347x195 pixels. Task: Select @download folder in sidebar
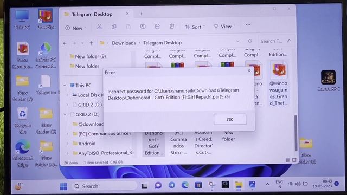coord(88,124)
